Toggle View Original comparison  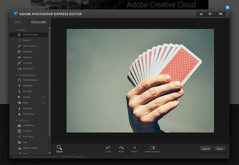coord(152,149)
